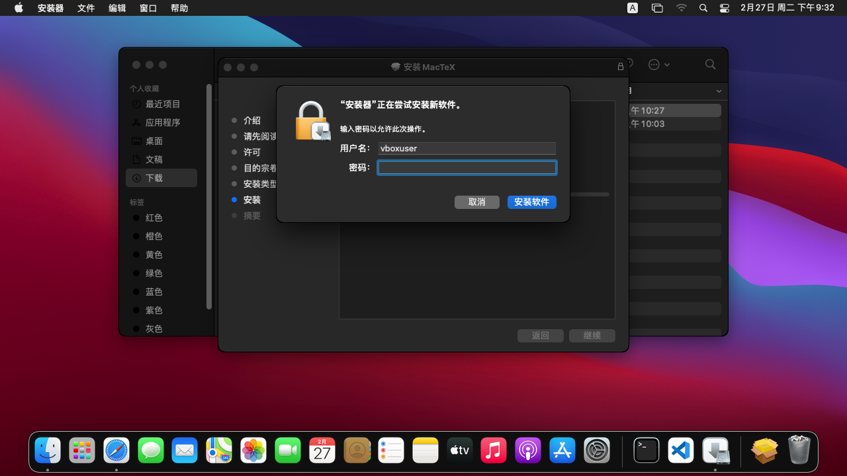Open Calendar in the Dock
Screen dimensions: 847x476
322,451
